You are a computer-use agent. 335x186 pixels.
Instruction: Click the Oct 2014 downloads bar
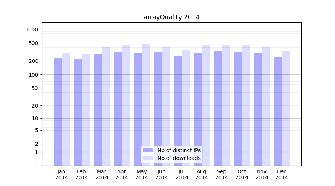point(246,105)
